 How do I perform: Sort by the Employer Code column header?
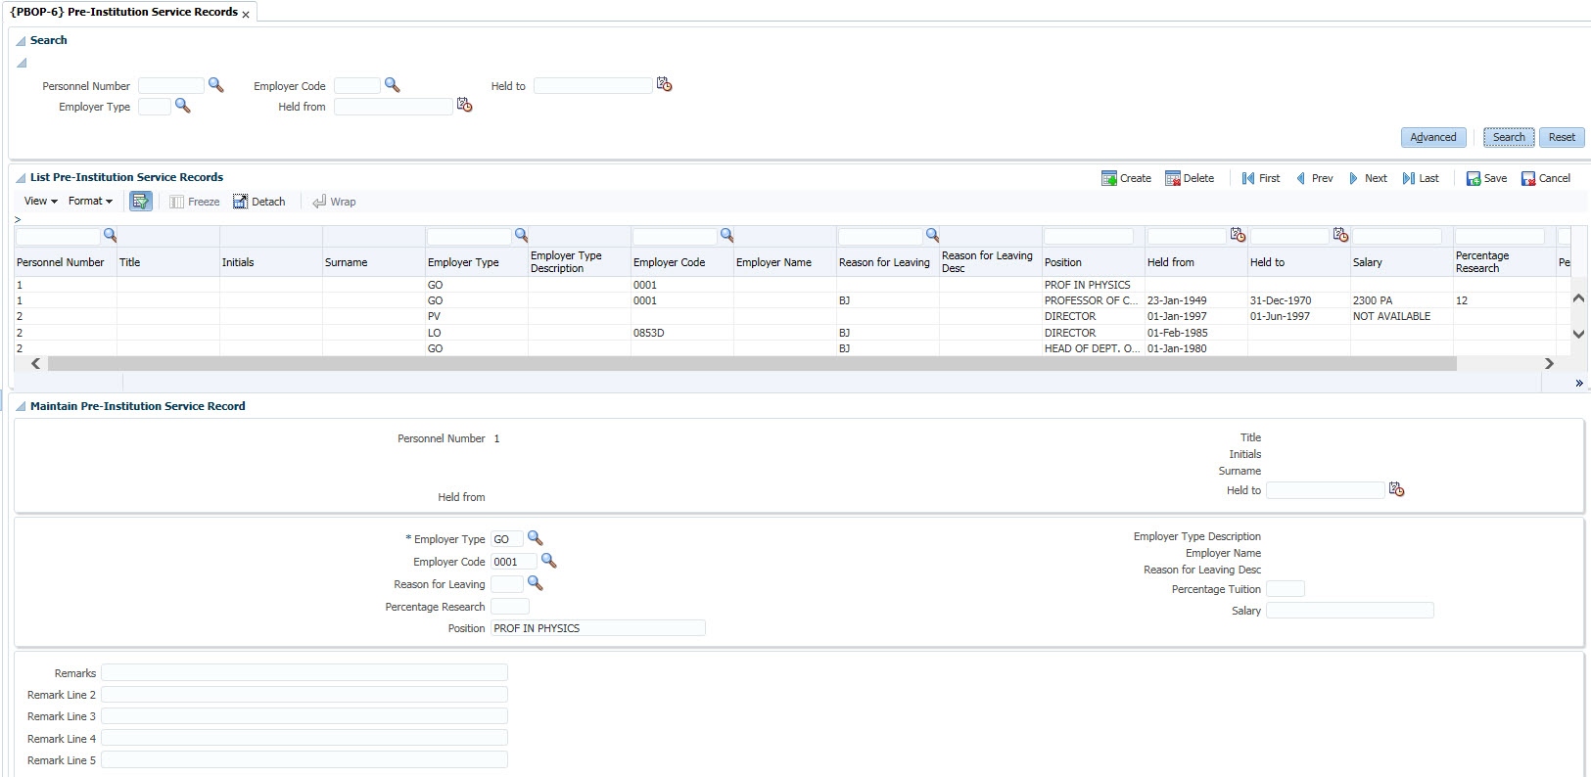[669, 262]
